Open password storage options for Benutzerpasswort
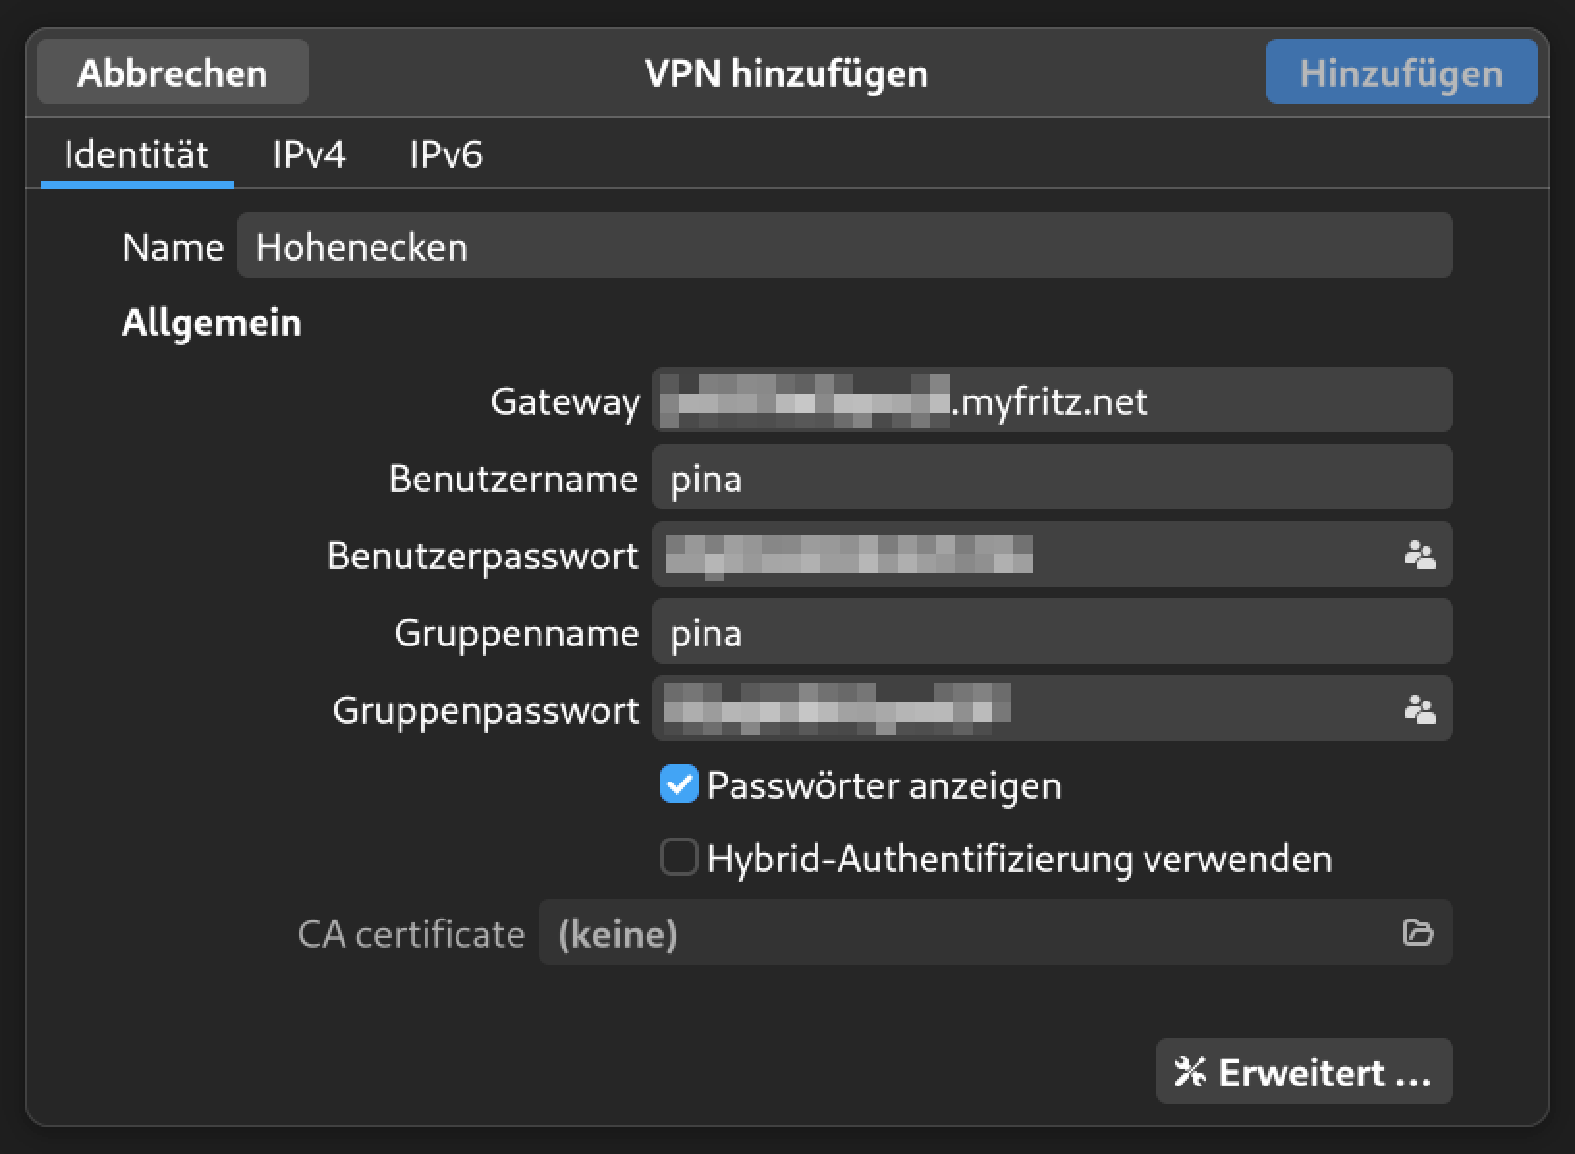1575x1154 pixels. 1419,555
